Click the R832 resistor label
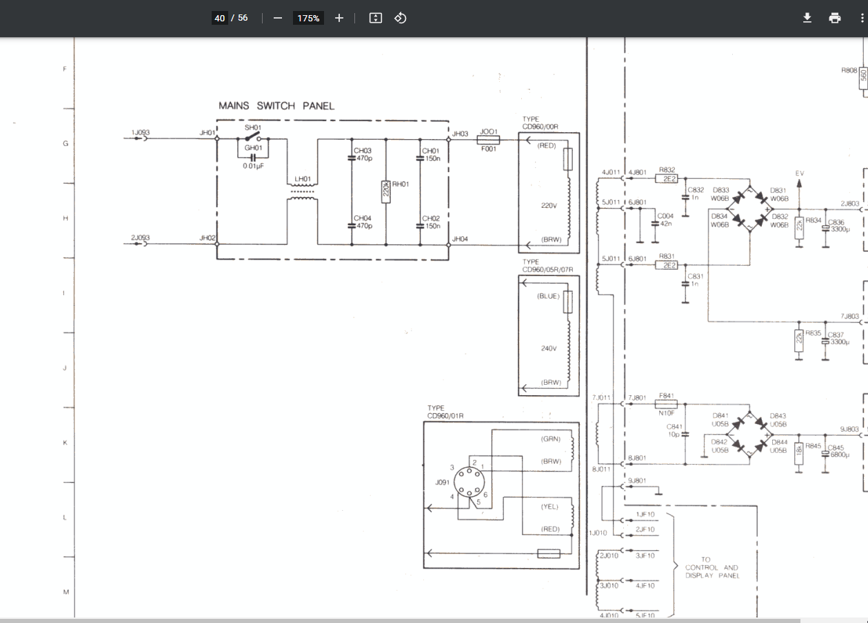The image size is (868, 623). pyautogui.click(x=667, y=169)
